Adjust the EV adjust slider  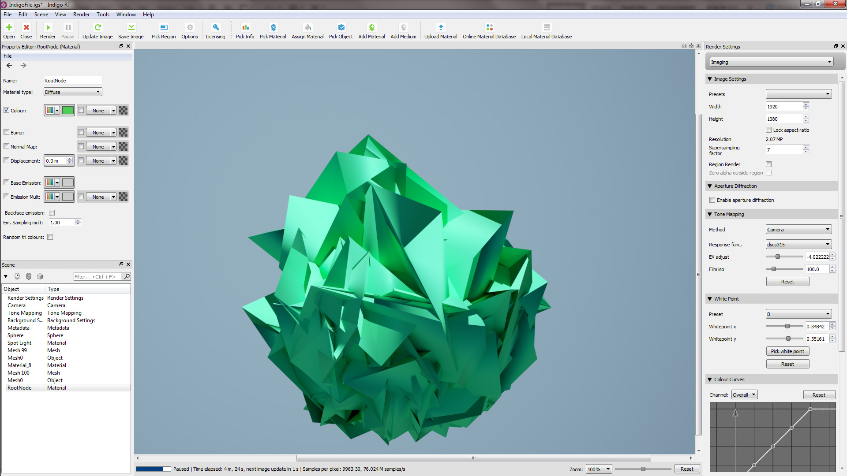(778, 257)
